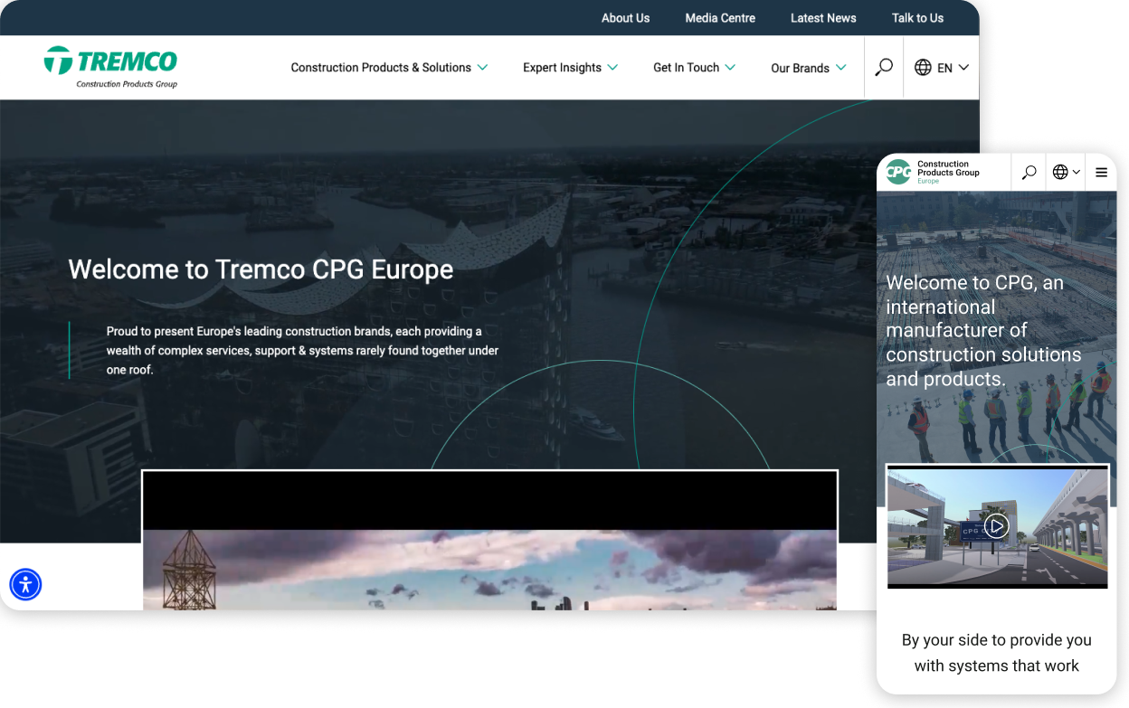1129x708 pixels.
Task: Click the globe language icon next to EN
Action: [922, 67]
